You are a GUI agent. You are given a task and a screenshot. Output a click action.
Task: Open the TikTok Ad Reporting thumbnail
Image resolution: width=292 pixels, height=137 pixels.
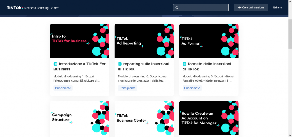pos(144,41)
